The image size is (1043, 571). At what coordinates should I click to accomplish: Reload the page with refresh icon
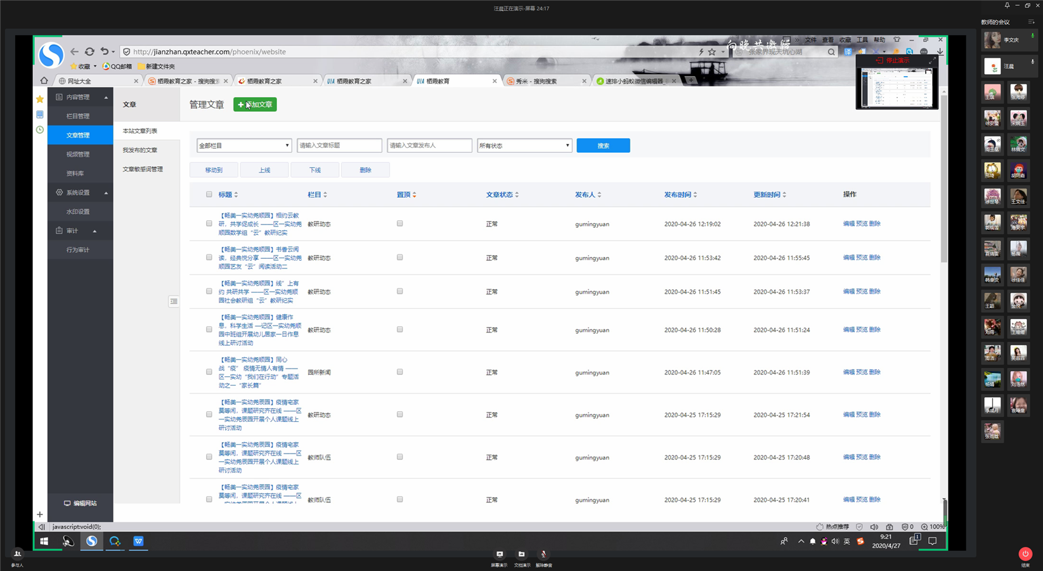[x=89, y=51]
